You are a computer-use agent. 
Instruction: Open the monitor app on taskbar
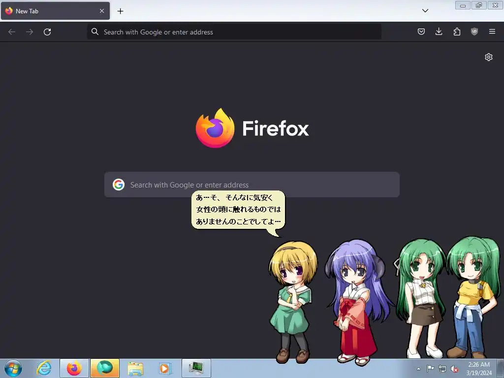coord(196,368)
